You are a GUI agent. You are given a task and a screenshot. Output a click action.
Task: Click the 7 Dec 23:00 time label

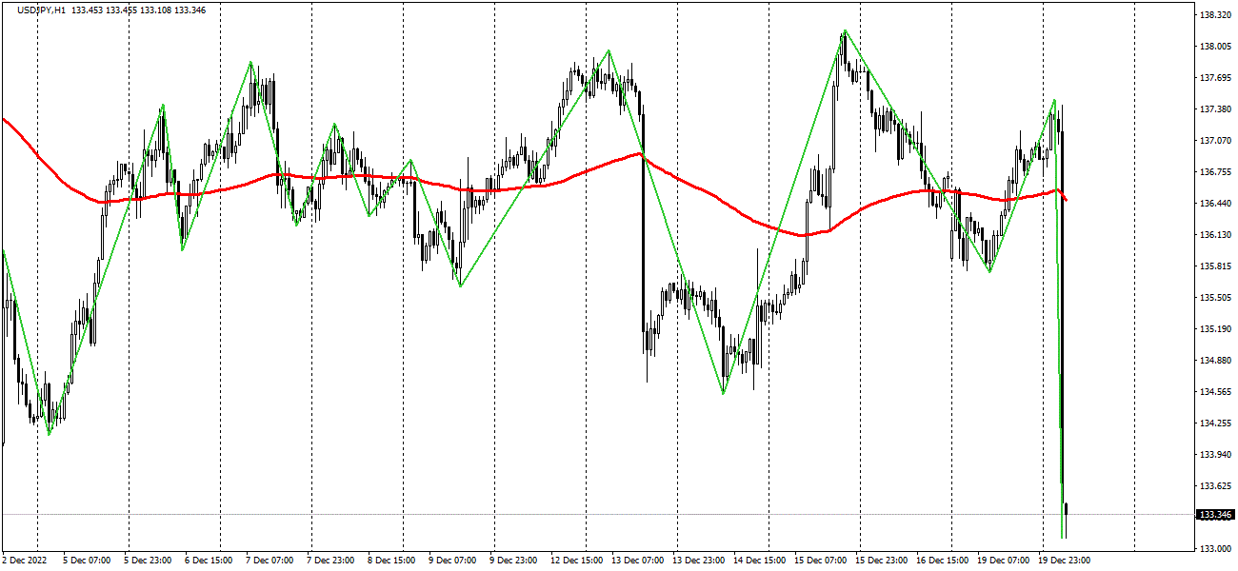[x=331, y=561]
